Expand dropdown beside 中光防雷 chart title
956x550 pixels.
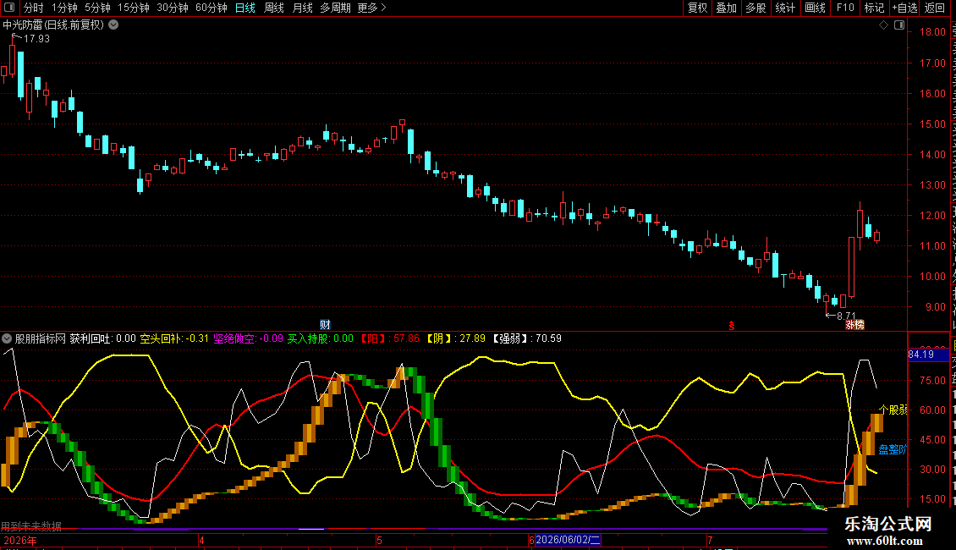click(113, 25)
